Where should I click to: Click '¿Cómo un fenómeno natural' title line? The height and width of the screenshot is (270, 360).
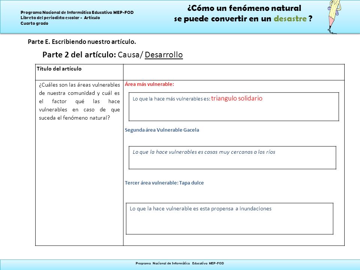244,8
